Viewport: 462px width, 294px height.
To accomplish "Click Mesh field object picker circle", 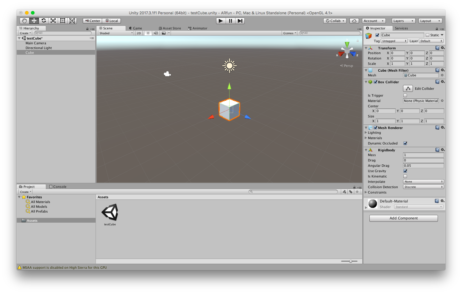I will point(442,75).
